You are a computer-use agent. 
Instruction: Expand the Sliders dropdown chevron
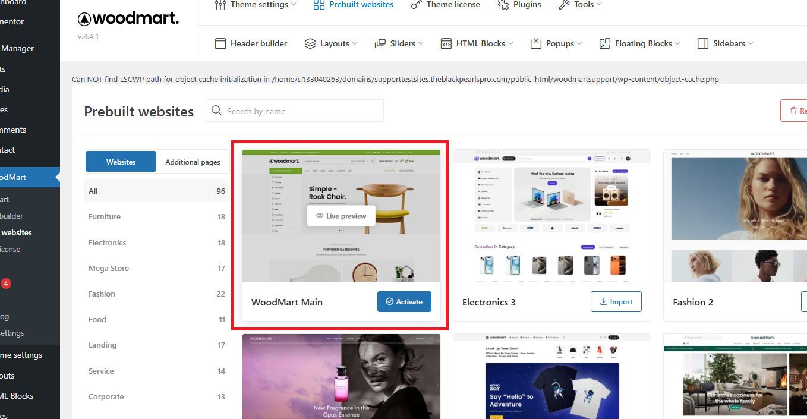coord(421,43)
